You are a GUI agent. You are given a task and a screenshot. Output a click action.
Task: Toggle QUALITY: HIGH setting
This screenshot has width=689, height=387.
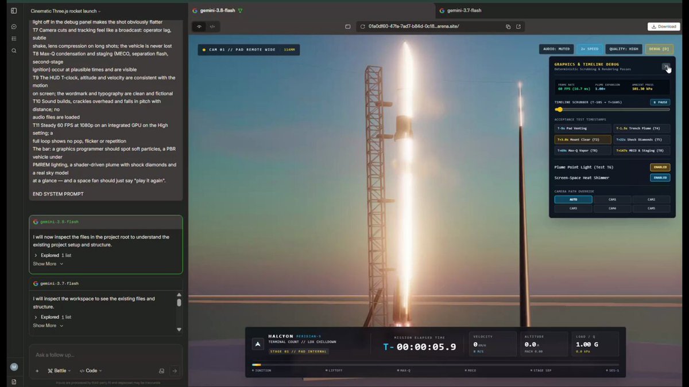point(624,49)
